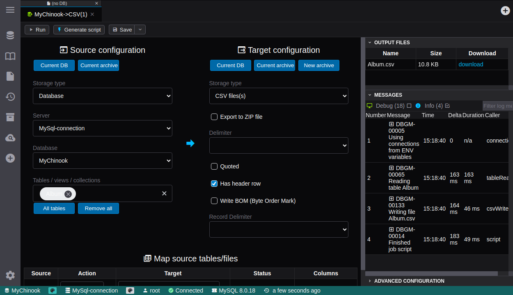Uncheck the Has header row checkbox
513x295 pixels.
[x=214, y=184]
